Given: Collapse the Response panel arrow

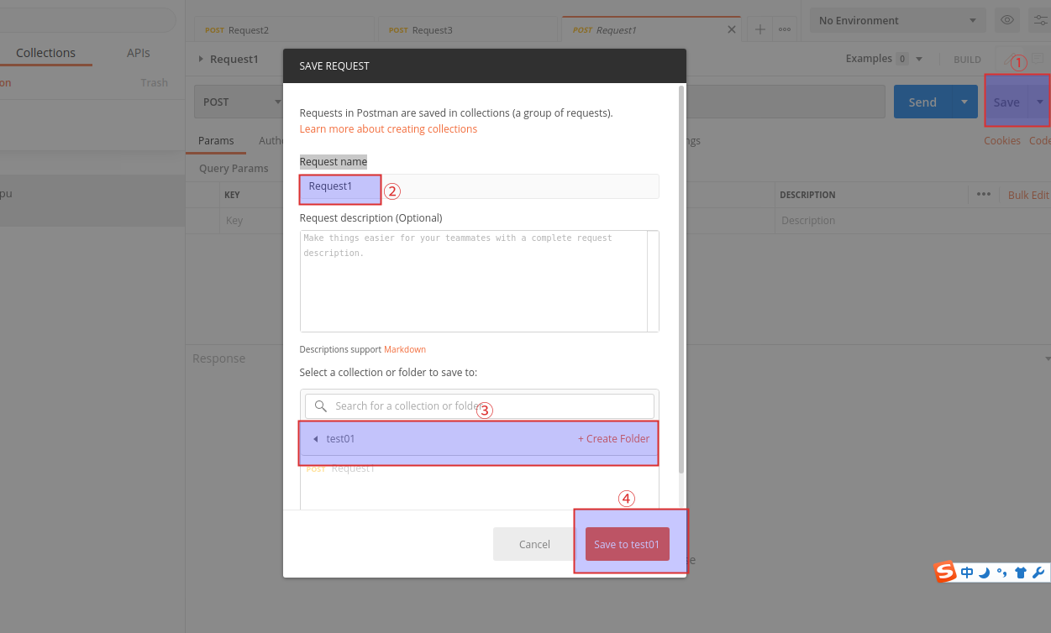Looking at the screenshot, I should (x=1047, y=358).
